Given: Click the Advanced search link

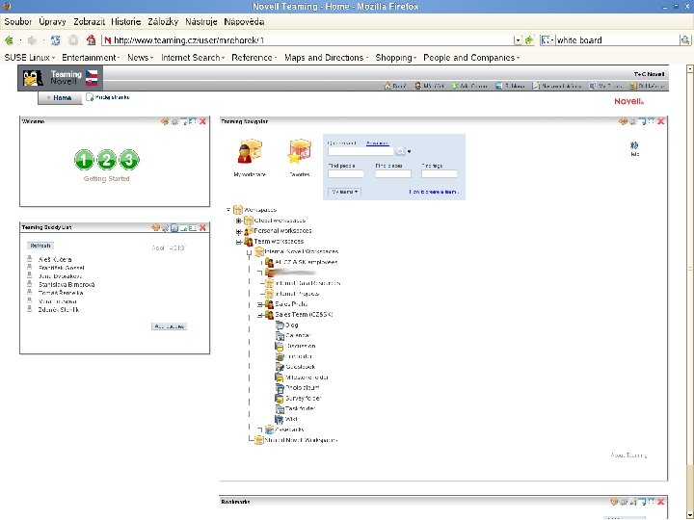Looking at the screenshot, I should pyautogui.click(x=378, y=143).
